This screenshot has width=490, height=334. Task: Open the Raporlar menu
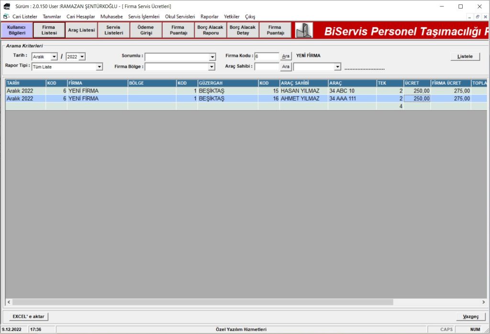tap(209, 16)
